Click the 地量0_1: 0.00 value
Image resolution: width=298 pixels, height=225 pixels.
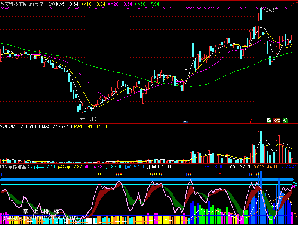(x=161, y=167)
